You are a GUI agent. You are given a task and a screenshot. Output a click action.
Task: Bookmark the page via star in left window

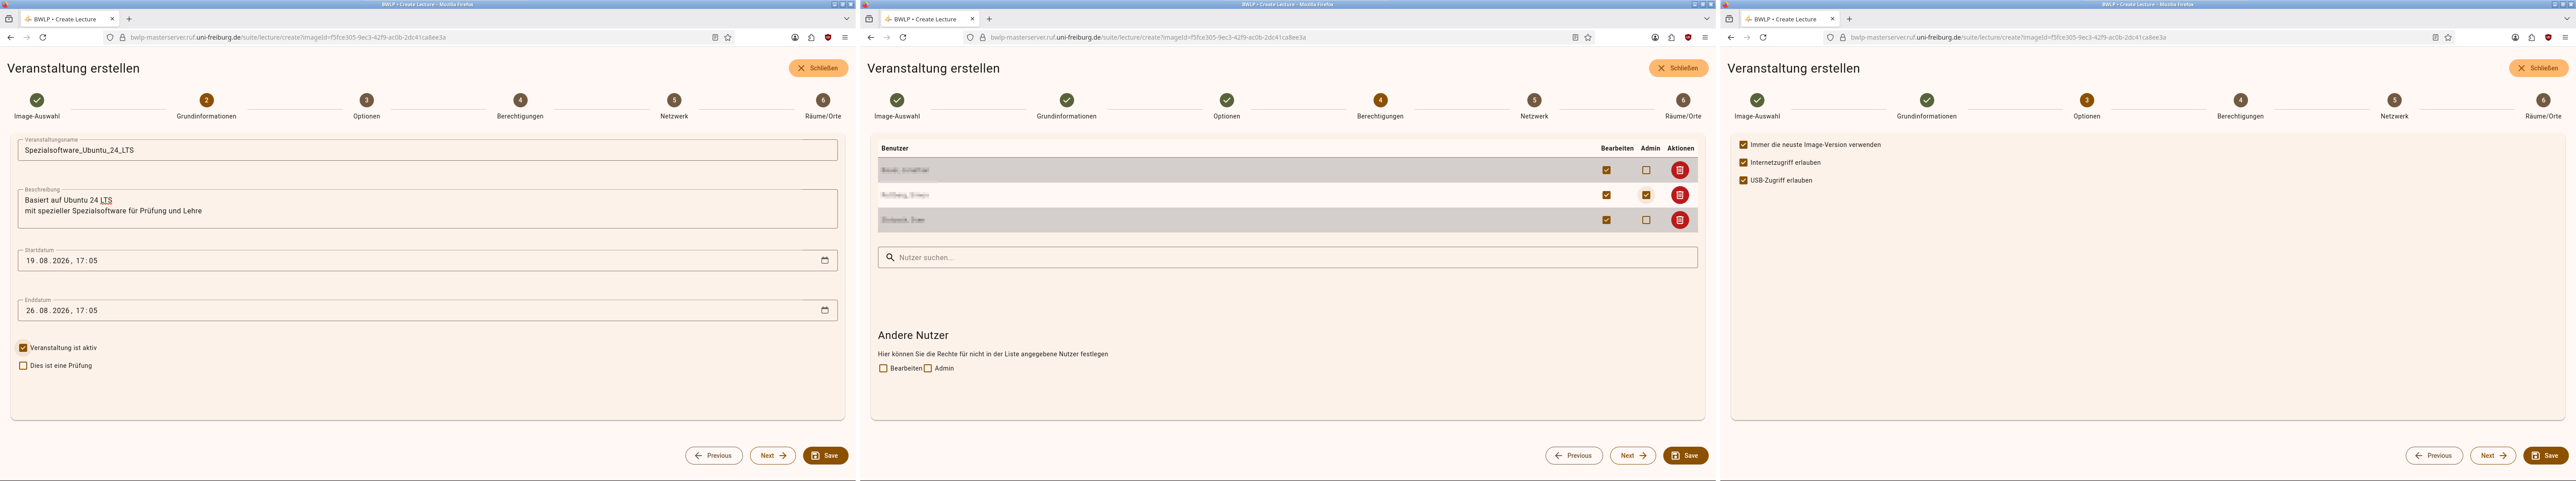tap(728, 37)
